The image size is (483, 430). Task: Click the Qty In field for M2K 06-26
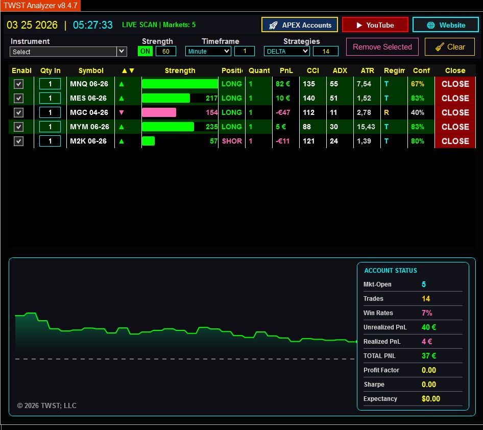[50, 141]
